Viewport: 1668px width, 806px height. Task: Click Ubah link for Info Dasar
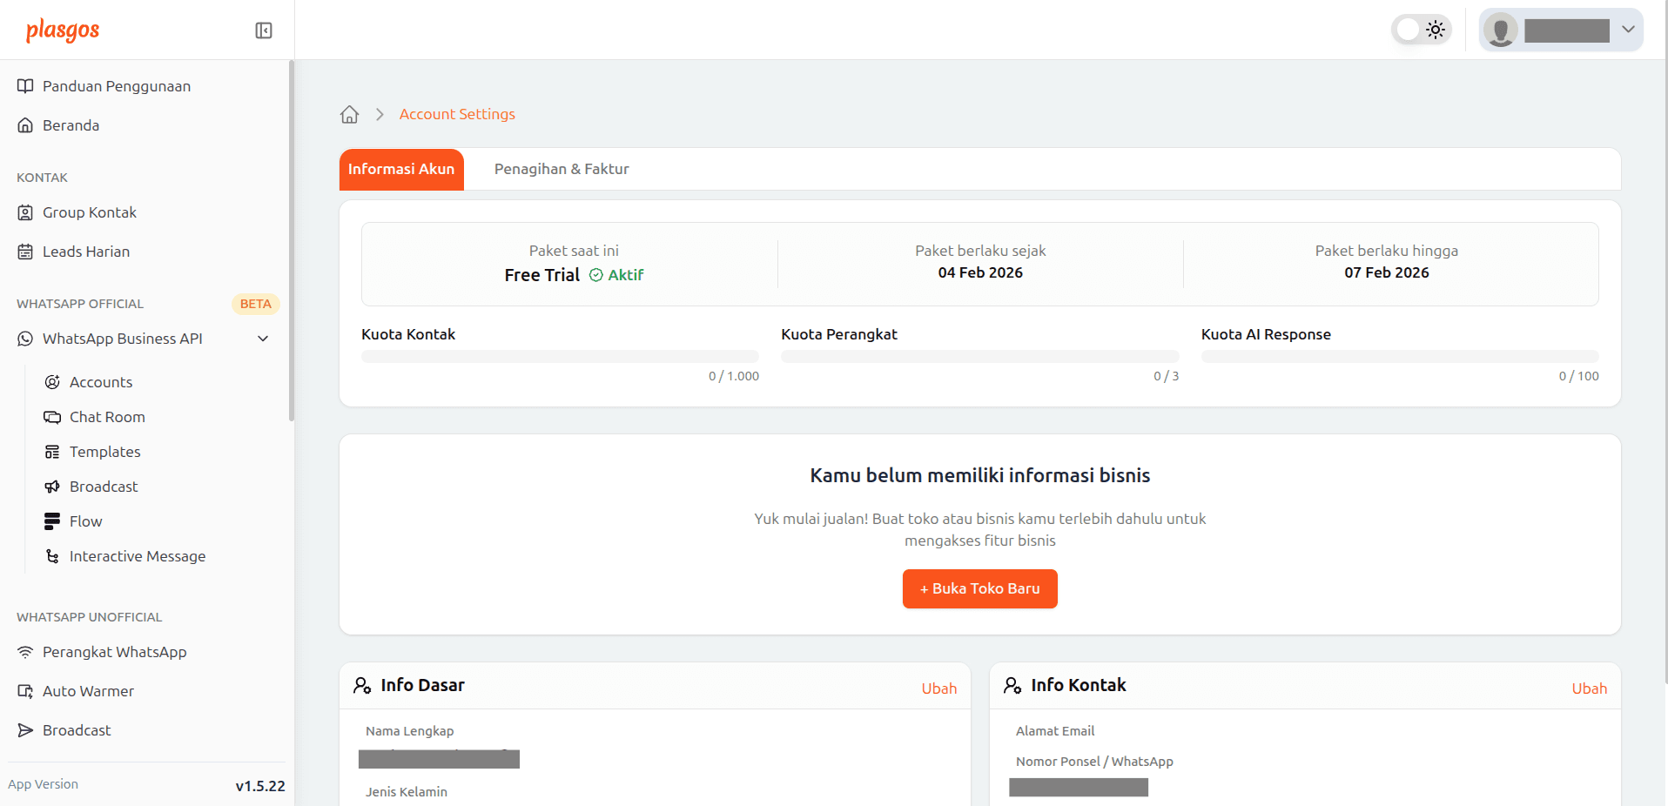click(938, 688)
